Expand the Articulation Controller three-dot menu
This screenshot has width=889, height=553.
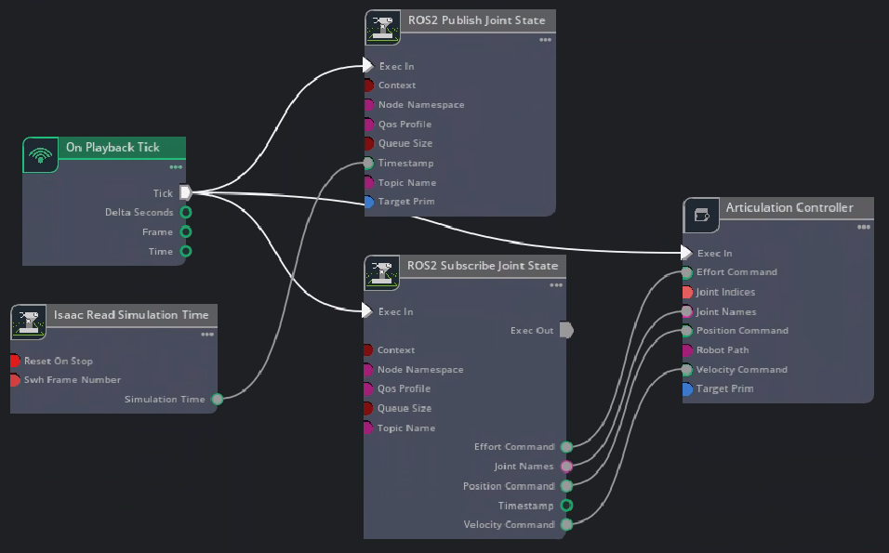click(x=863, y=227)
